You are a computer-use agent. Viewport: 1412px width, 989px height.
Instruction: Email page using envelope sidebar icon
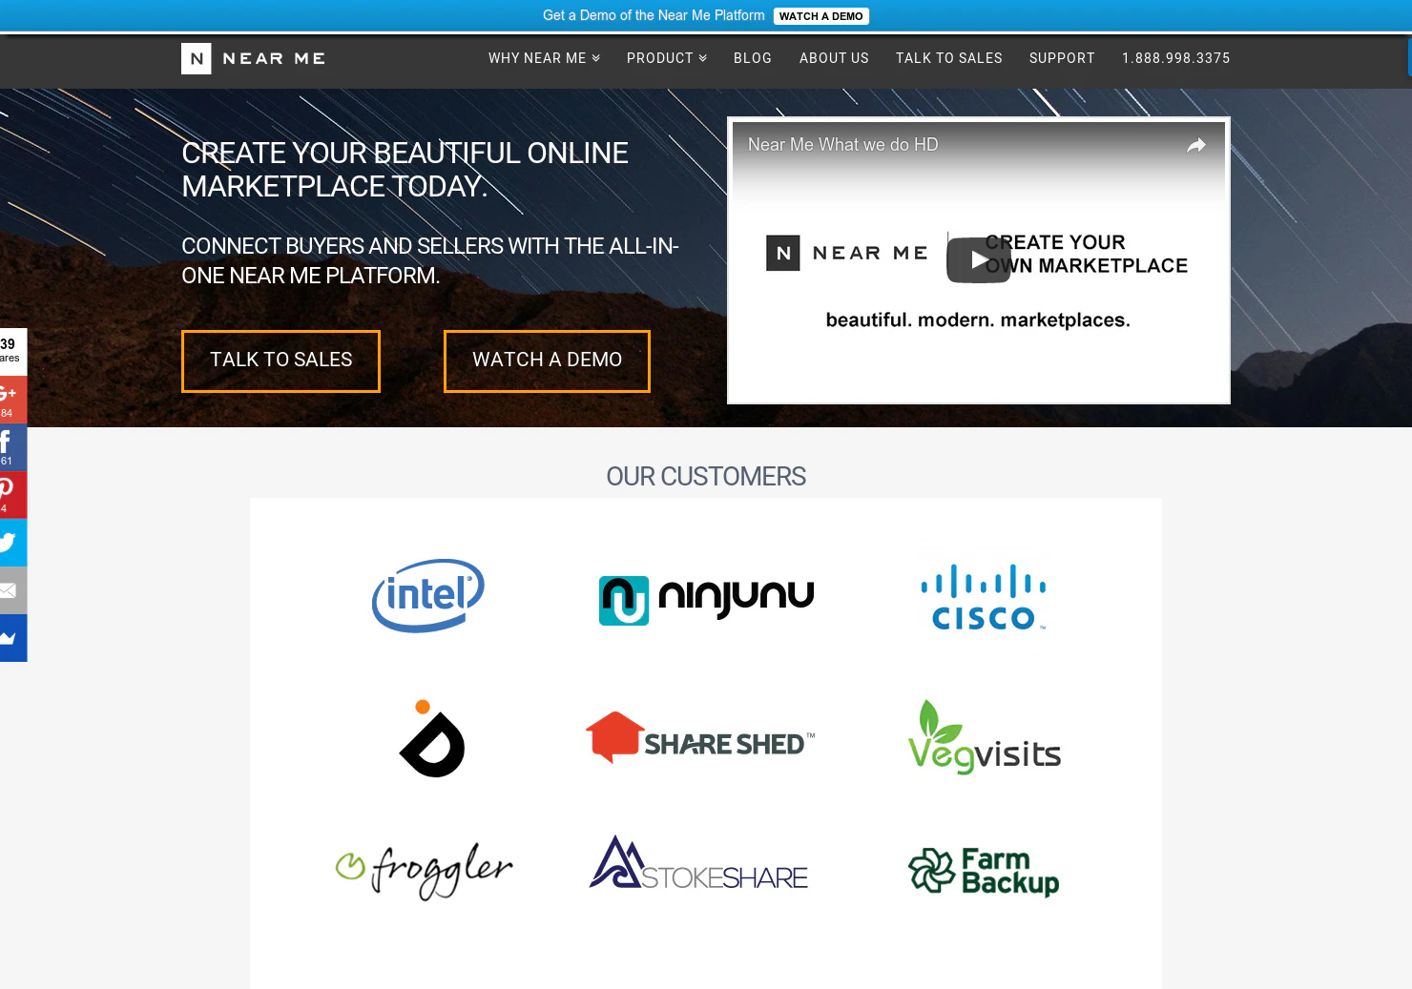coord(13,590)
